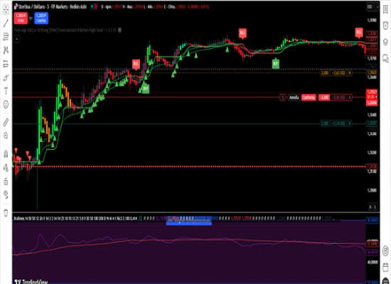
Task: Open the Fibonacci retracement tools
Action: pyautogui.click(x=6, y=37)
